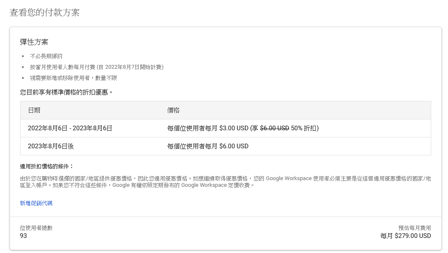Image resolution: width=448 pixels, height=253 pixels.
Task: Click the 日期 column header
Action: [x=34, y=110]
